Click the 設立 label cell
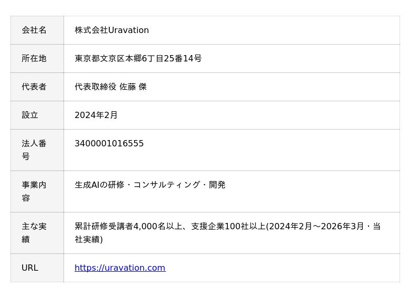Viewport: 420px width, 298px height. [x=37, y=115]
